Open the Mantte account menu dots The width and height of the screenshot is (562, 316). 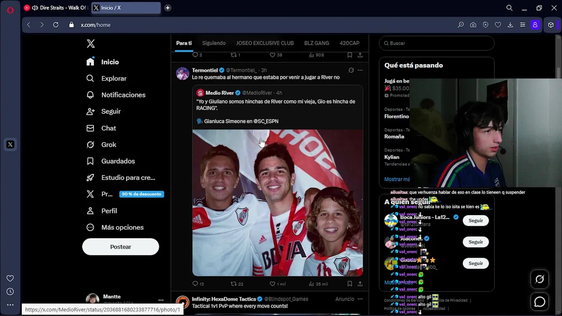pyautogui.click(x=161, y=300)
